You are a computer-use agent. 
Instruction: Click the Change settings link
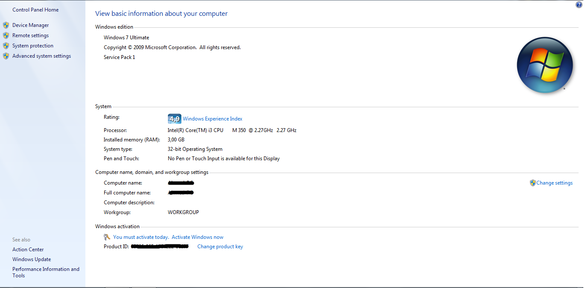(555, 183)
